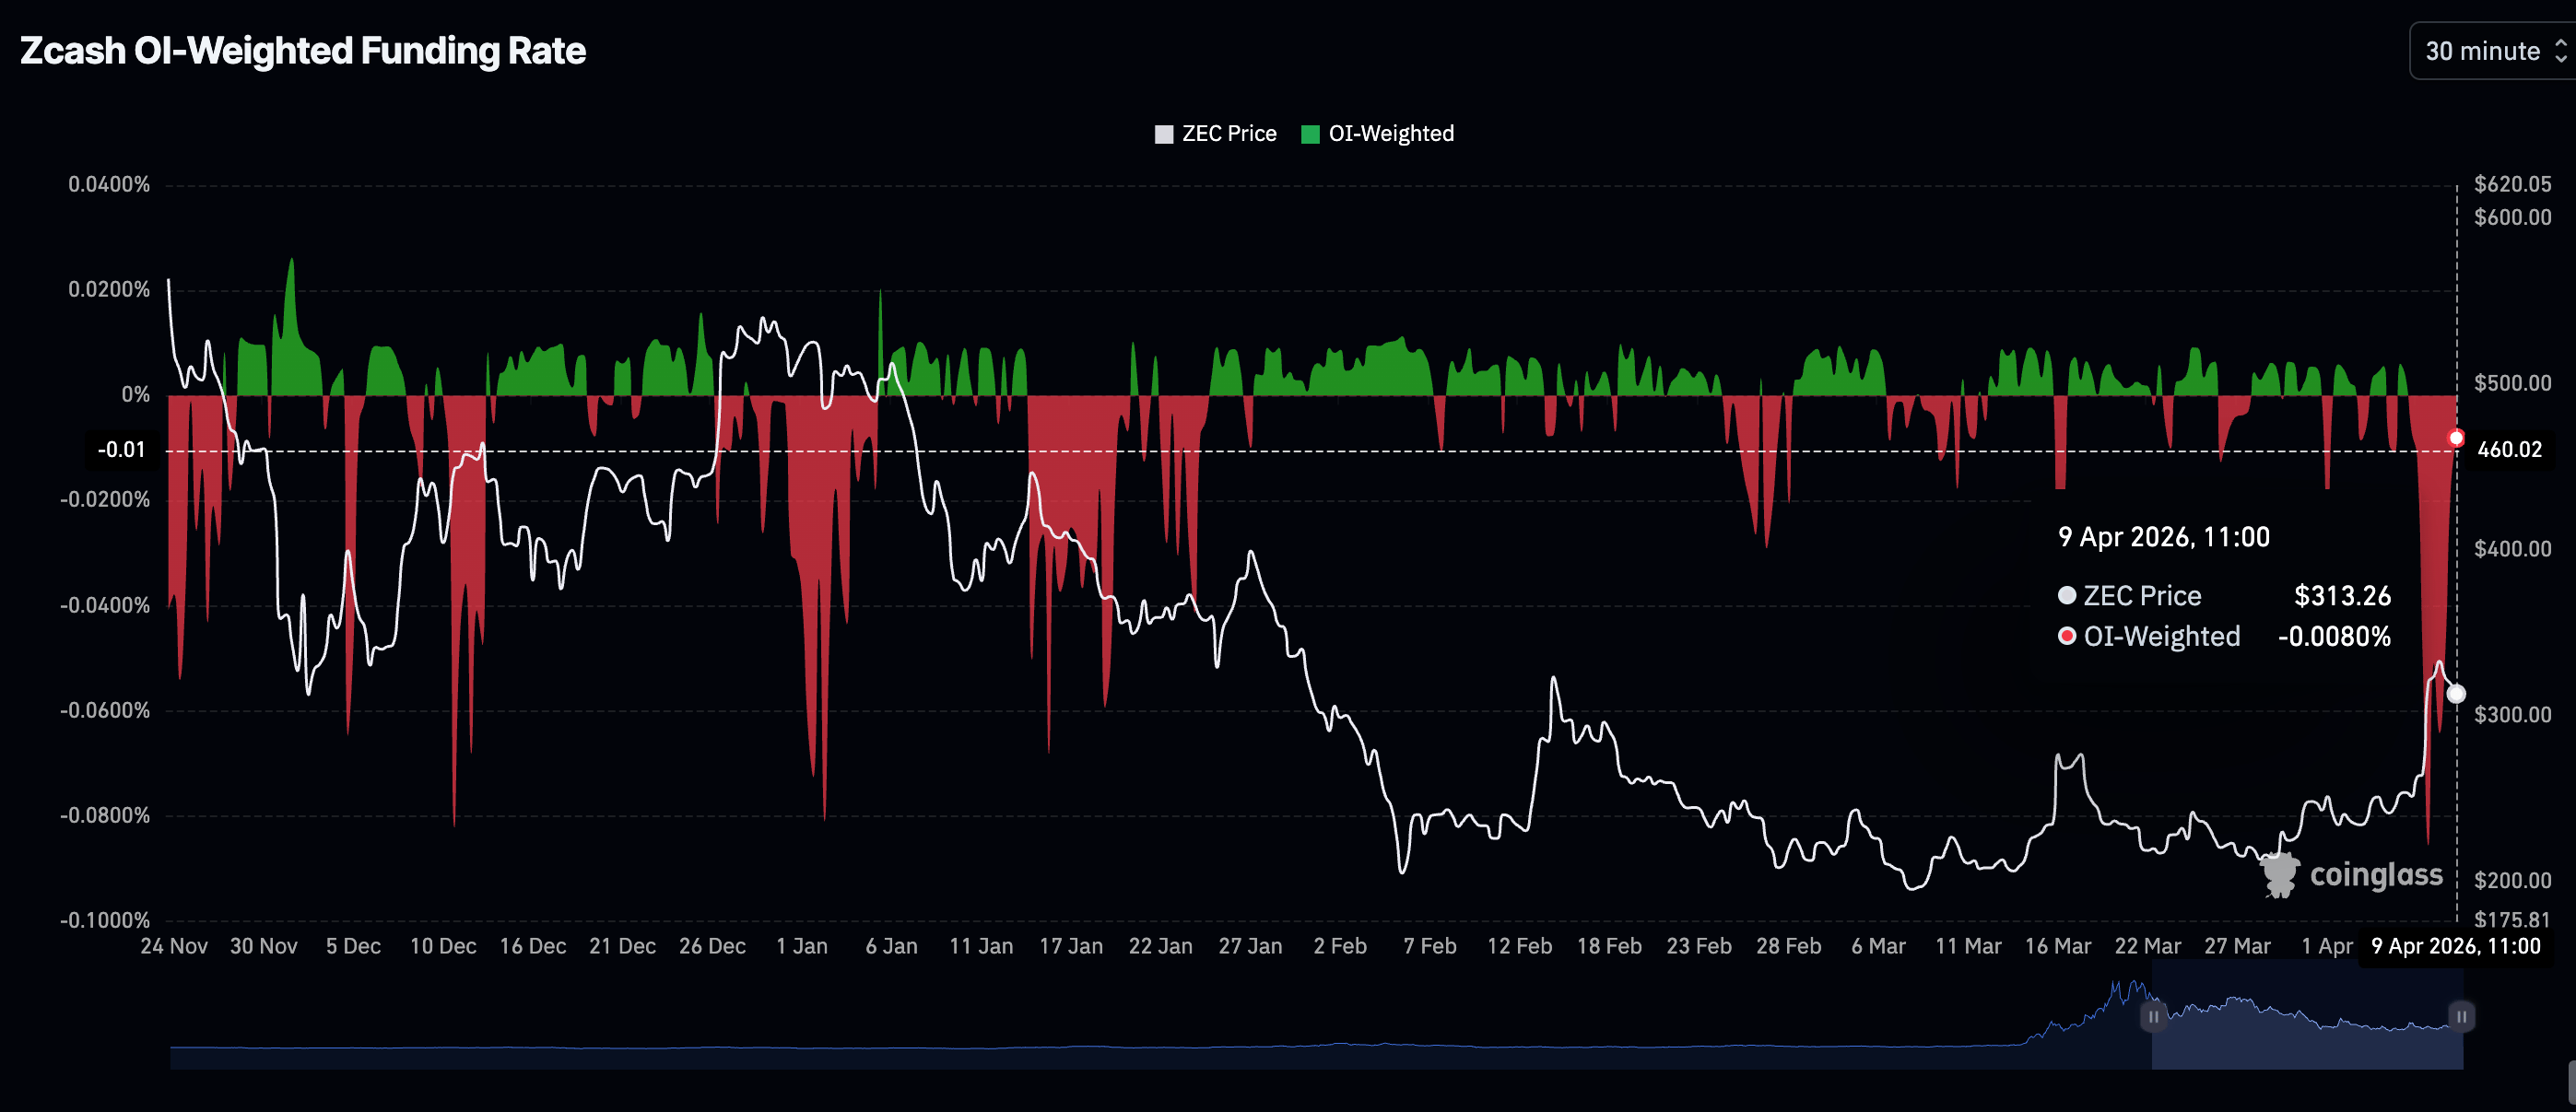Click the Zcash OI-Weighted Funding Rate title
This screenshot has height=1112, width=2576.
303,51
